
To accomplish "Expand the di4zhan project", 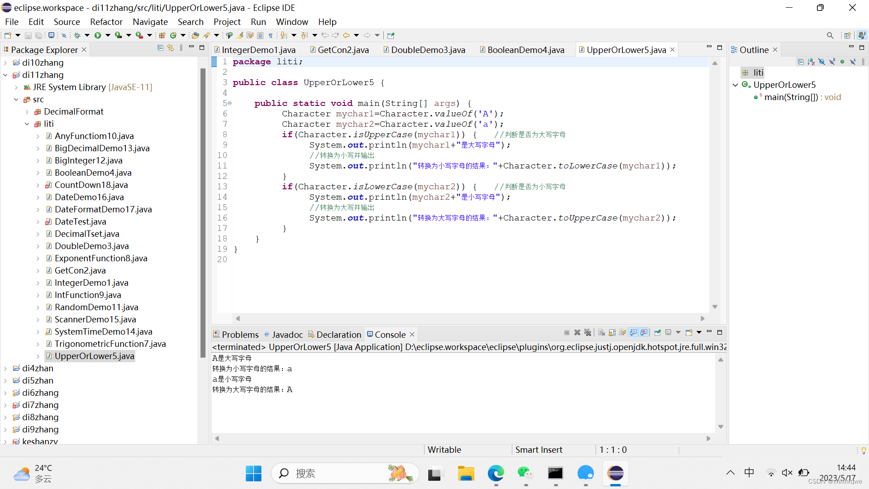I will [5, 369].
